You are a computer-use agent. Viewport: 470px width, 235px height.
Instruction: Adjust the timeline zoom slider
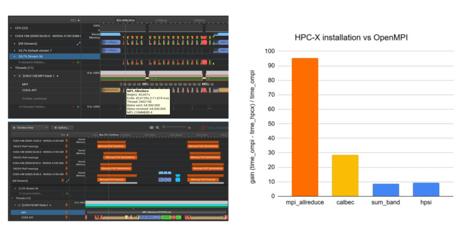click(164, 127)
